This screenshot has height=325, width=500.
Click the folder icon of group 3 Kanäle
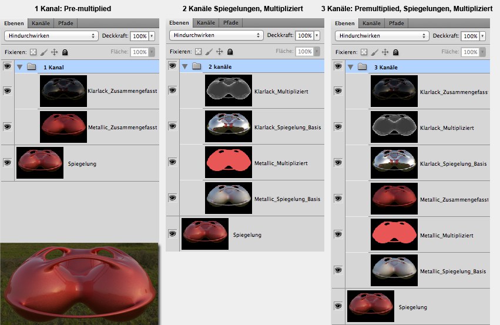[362, 67]
